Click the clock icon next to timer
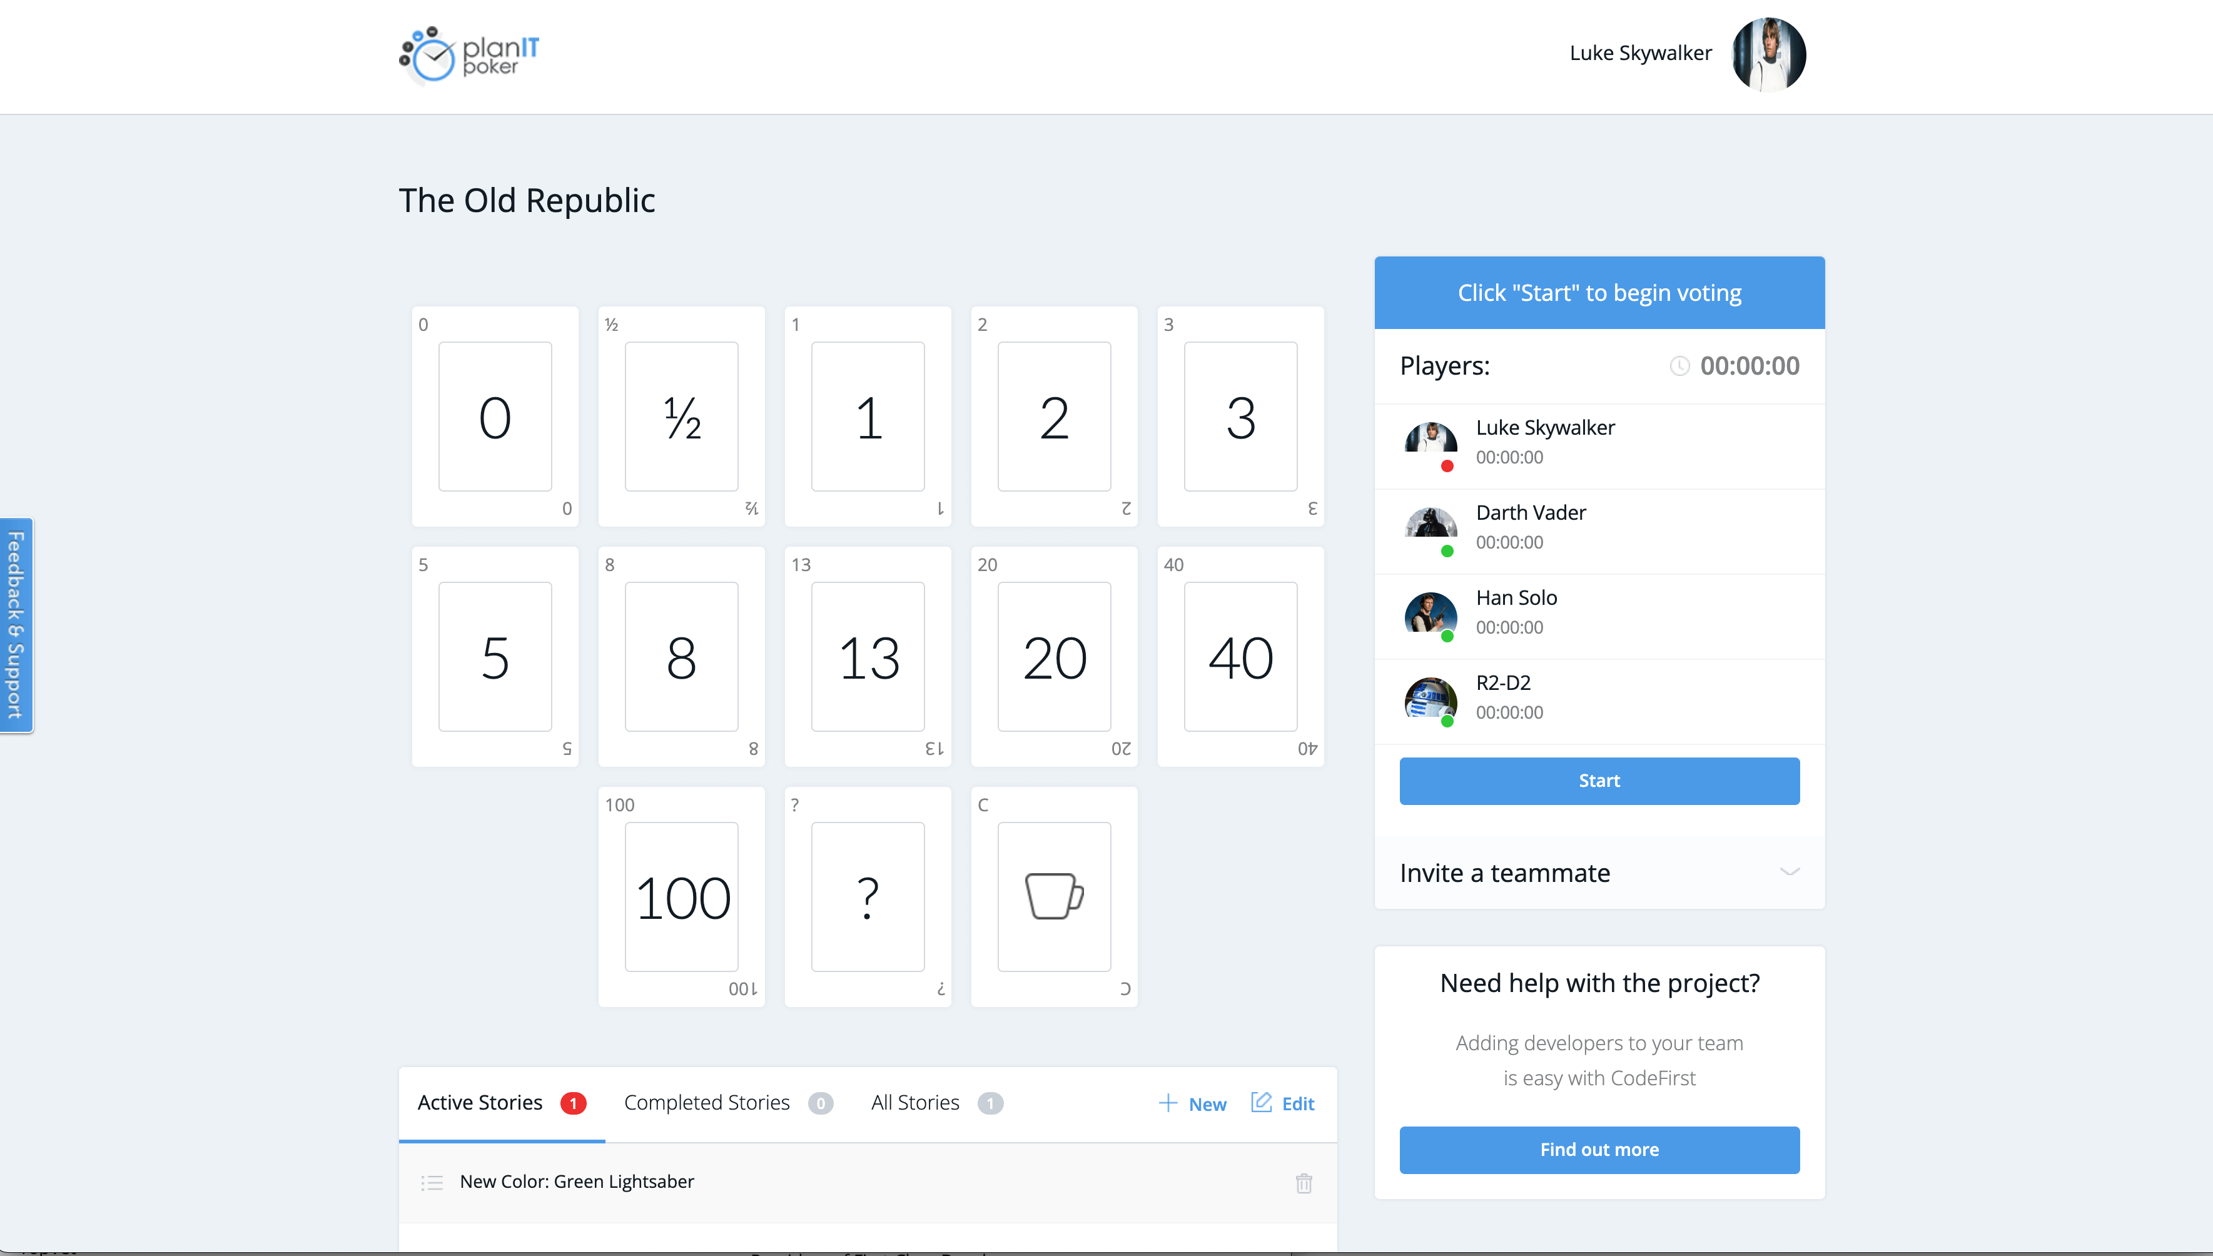This screenshot has height=1256, width=2213. coord(1679,366)
